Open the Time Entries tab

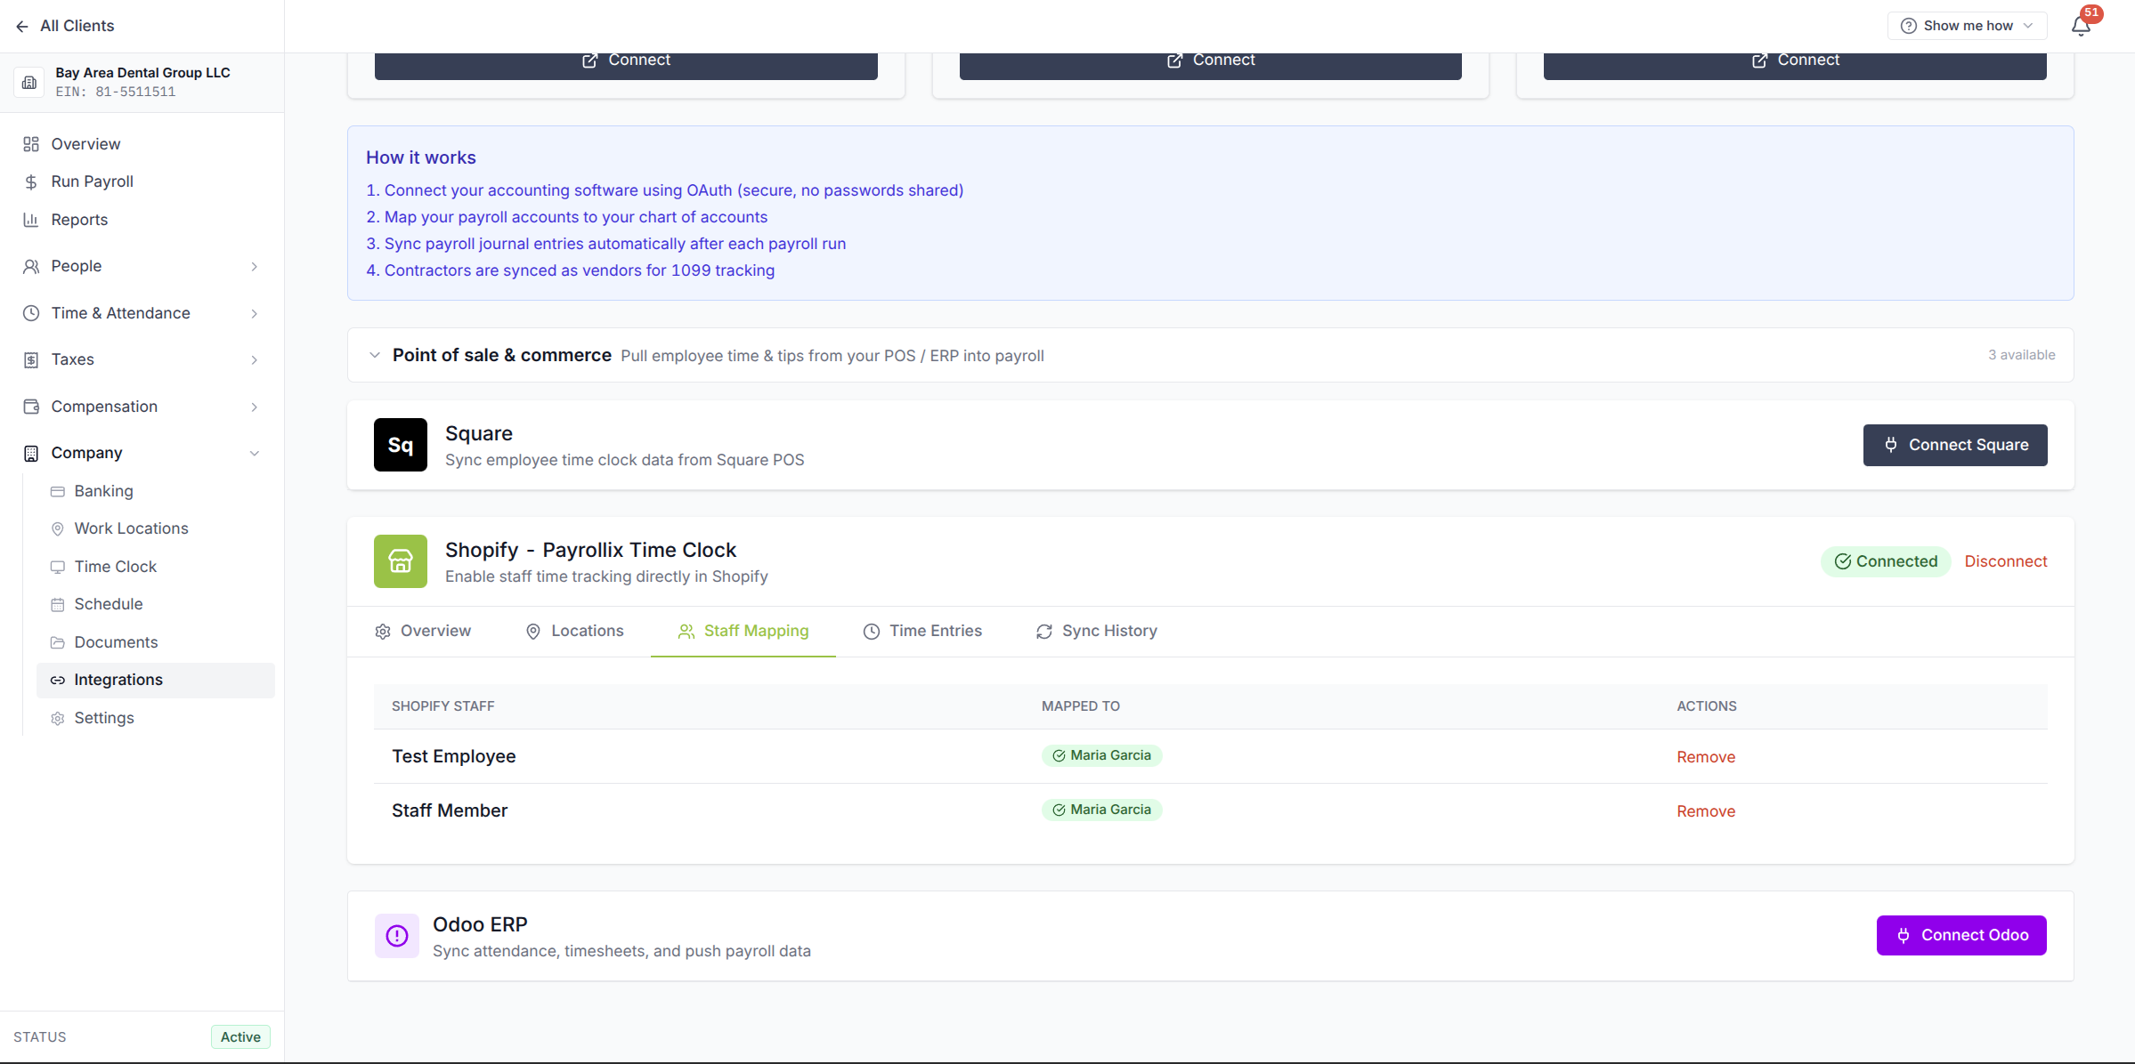point(922,631)
